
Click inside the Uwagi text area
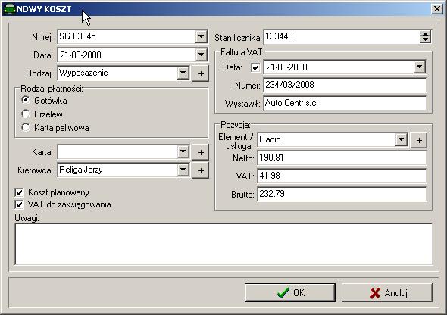pos(223,245)
